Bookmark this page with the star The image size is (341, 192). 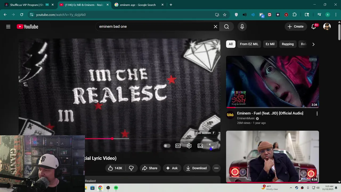225,15
